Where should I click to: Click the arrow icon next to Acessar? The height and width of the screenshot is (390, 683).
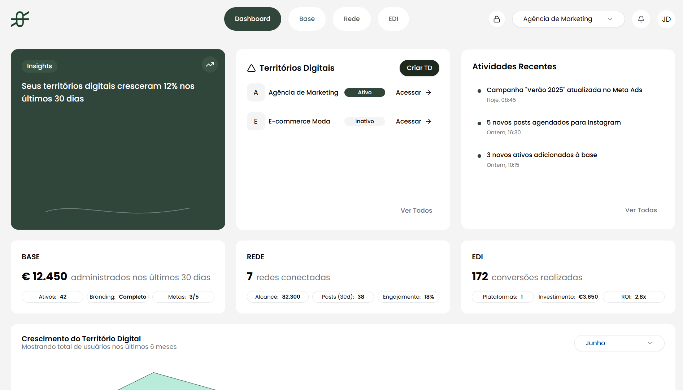tap(428, 92)
